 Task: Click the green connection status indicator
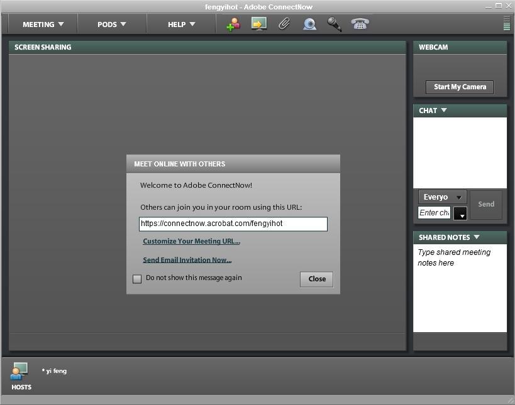point(507,24)
